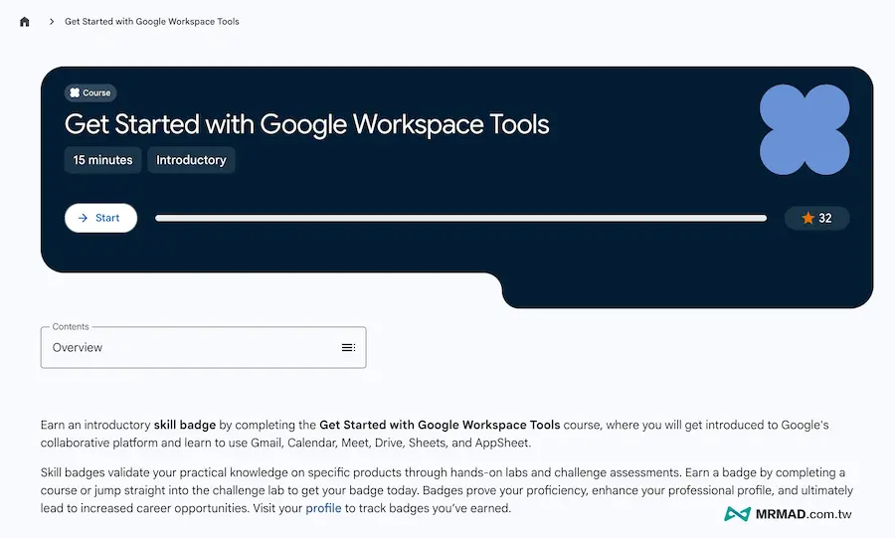895x538 pixels.
Task: Open the profile link in description
Action: click(323, 508)
